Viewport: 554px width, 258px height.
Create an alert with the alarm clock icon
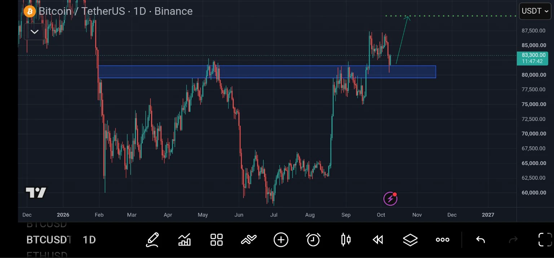313,240
